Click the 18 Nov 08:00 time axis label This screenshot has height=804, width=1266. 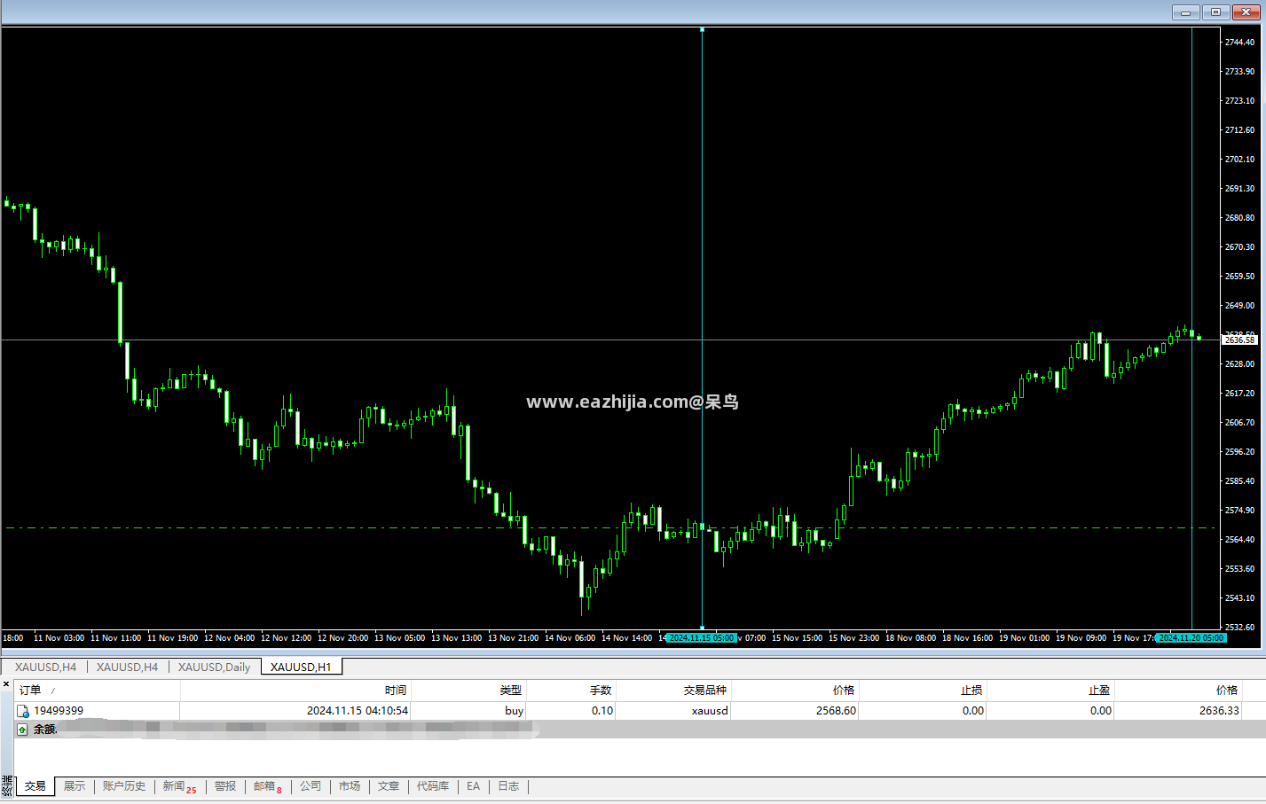tap(910, 638)
